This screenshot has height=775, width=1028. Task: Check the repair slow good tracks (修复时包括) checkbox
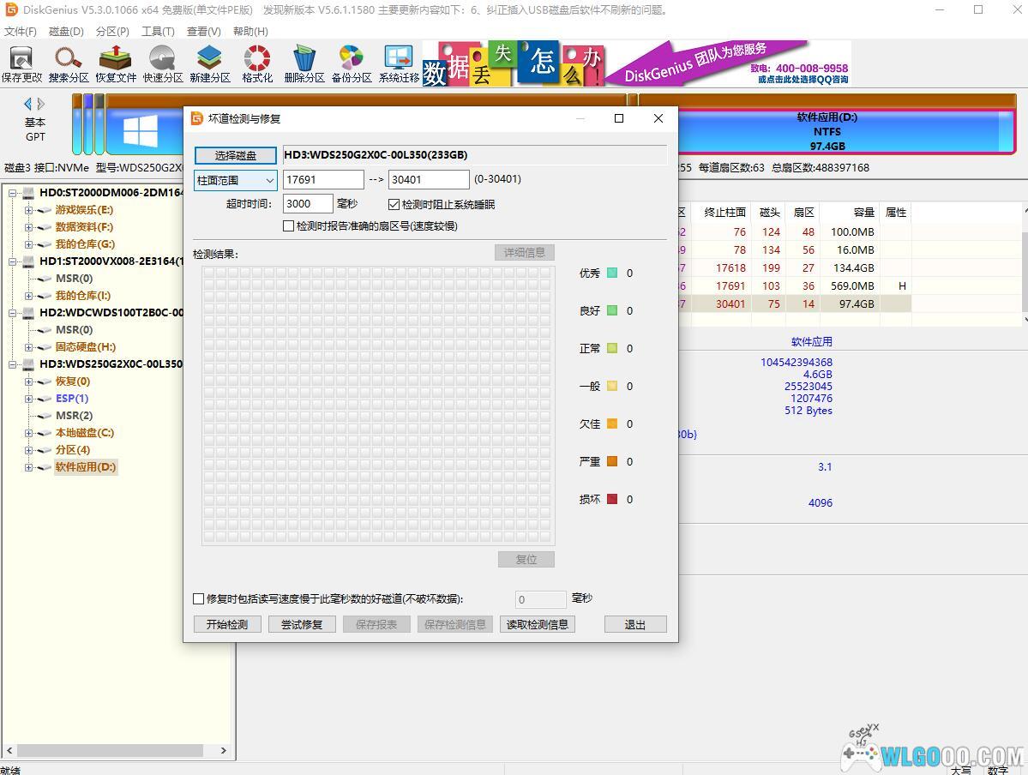click(x=199, y=599)
